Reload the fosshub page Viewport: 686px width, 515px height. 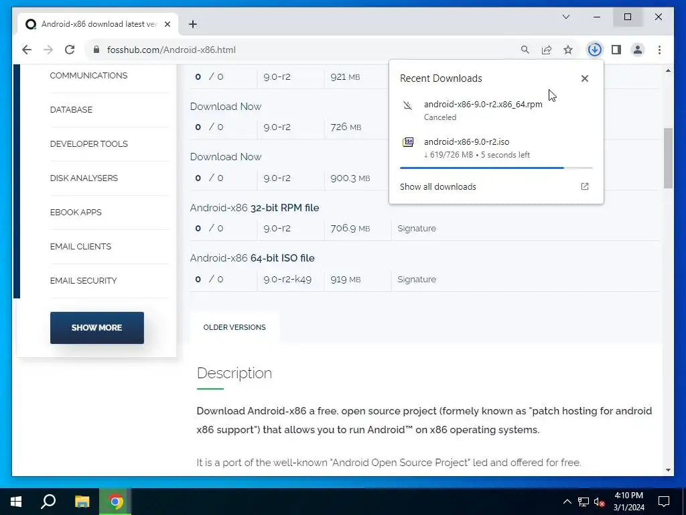pos(70,50)
